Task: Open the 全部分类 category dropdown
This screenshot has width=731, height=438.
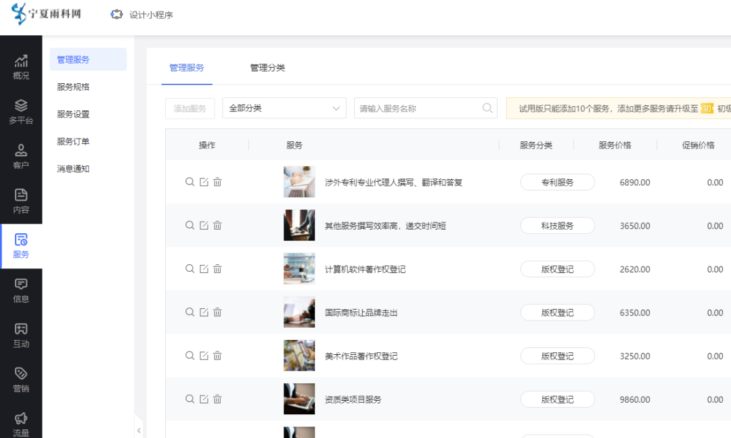Action: [284, 108]
